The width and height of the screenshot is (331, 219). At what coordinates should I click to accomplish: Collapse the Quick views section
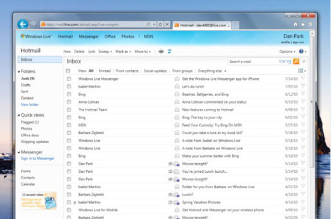pyautogui.click(x=19, y=115)
